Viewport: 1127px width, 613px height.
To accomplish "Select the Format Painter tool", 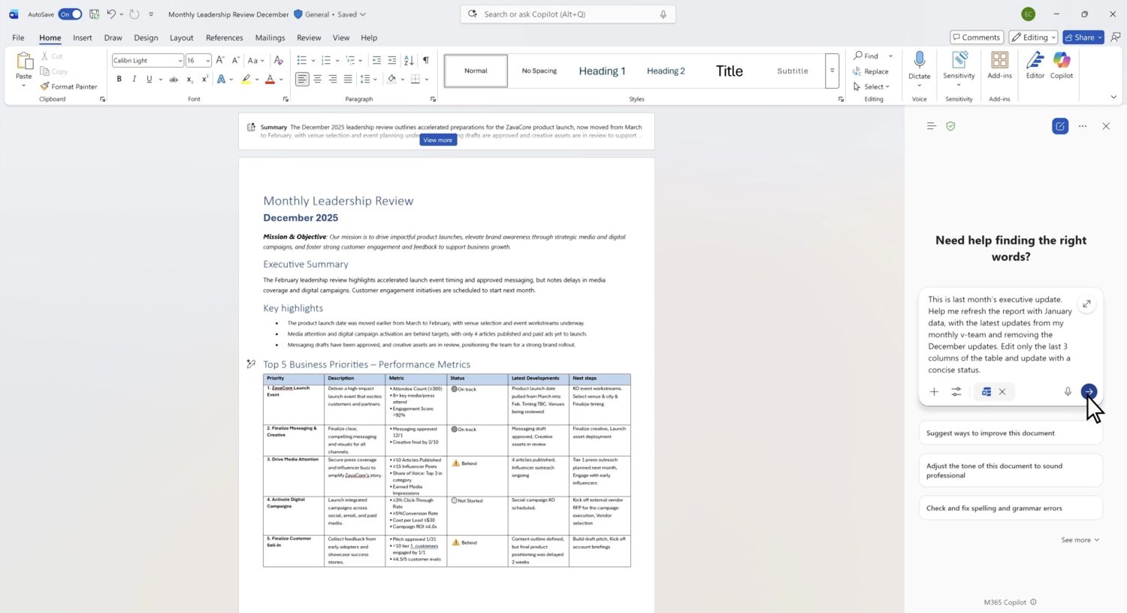I will pos(68,86).
